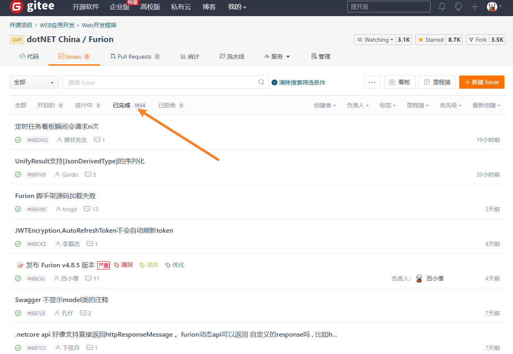Star the repository with Starred button
The image size is (513, 354).
point(431,40)
